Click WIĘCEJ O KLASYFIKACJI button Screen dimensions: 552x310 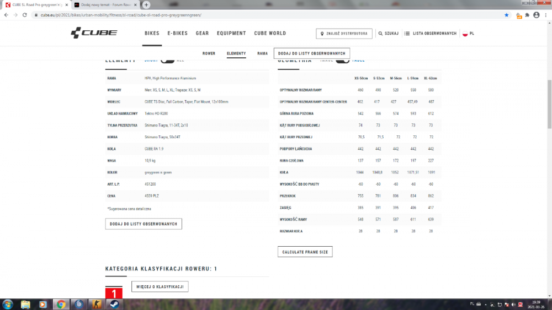[x=160, y=286]
